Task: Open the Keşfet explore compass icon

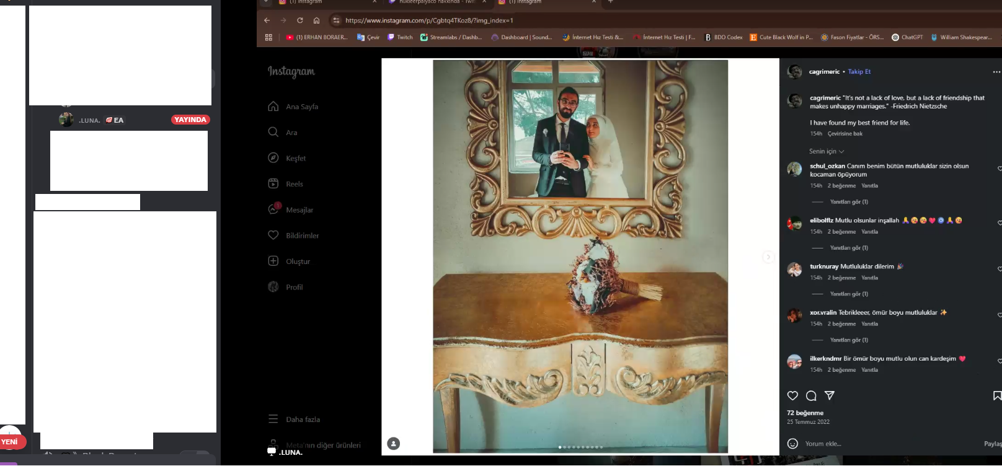Action: [273, 158]
